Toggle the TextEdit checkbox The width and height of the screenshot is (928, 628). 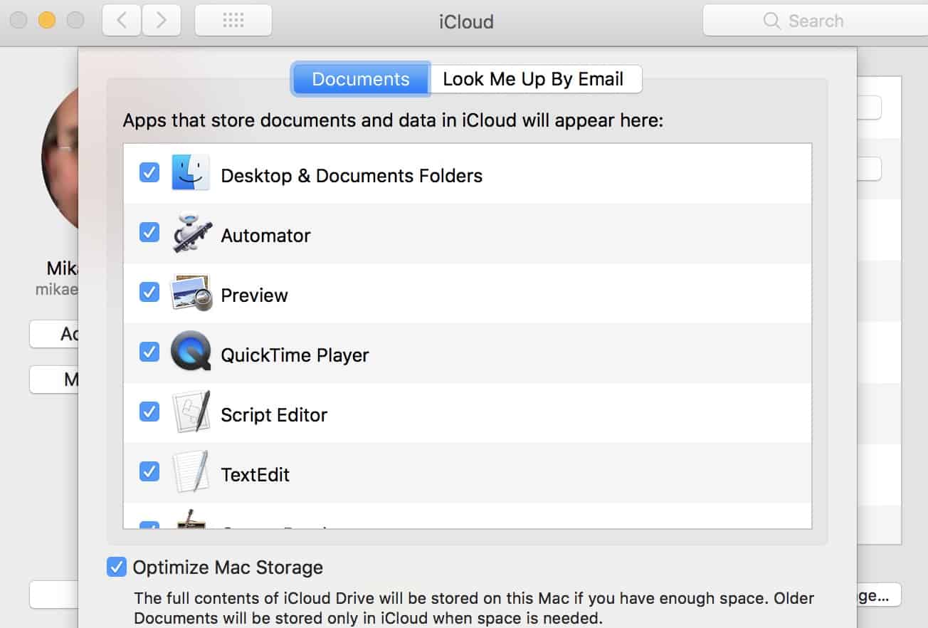pos(149,471)
